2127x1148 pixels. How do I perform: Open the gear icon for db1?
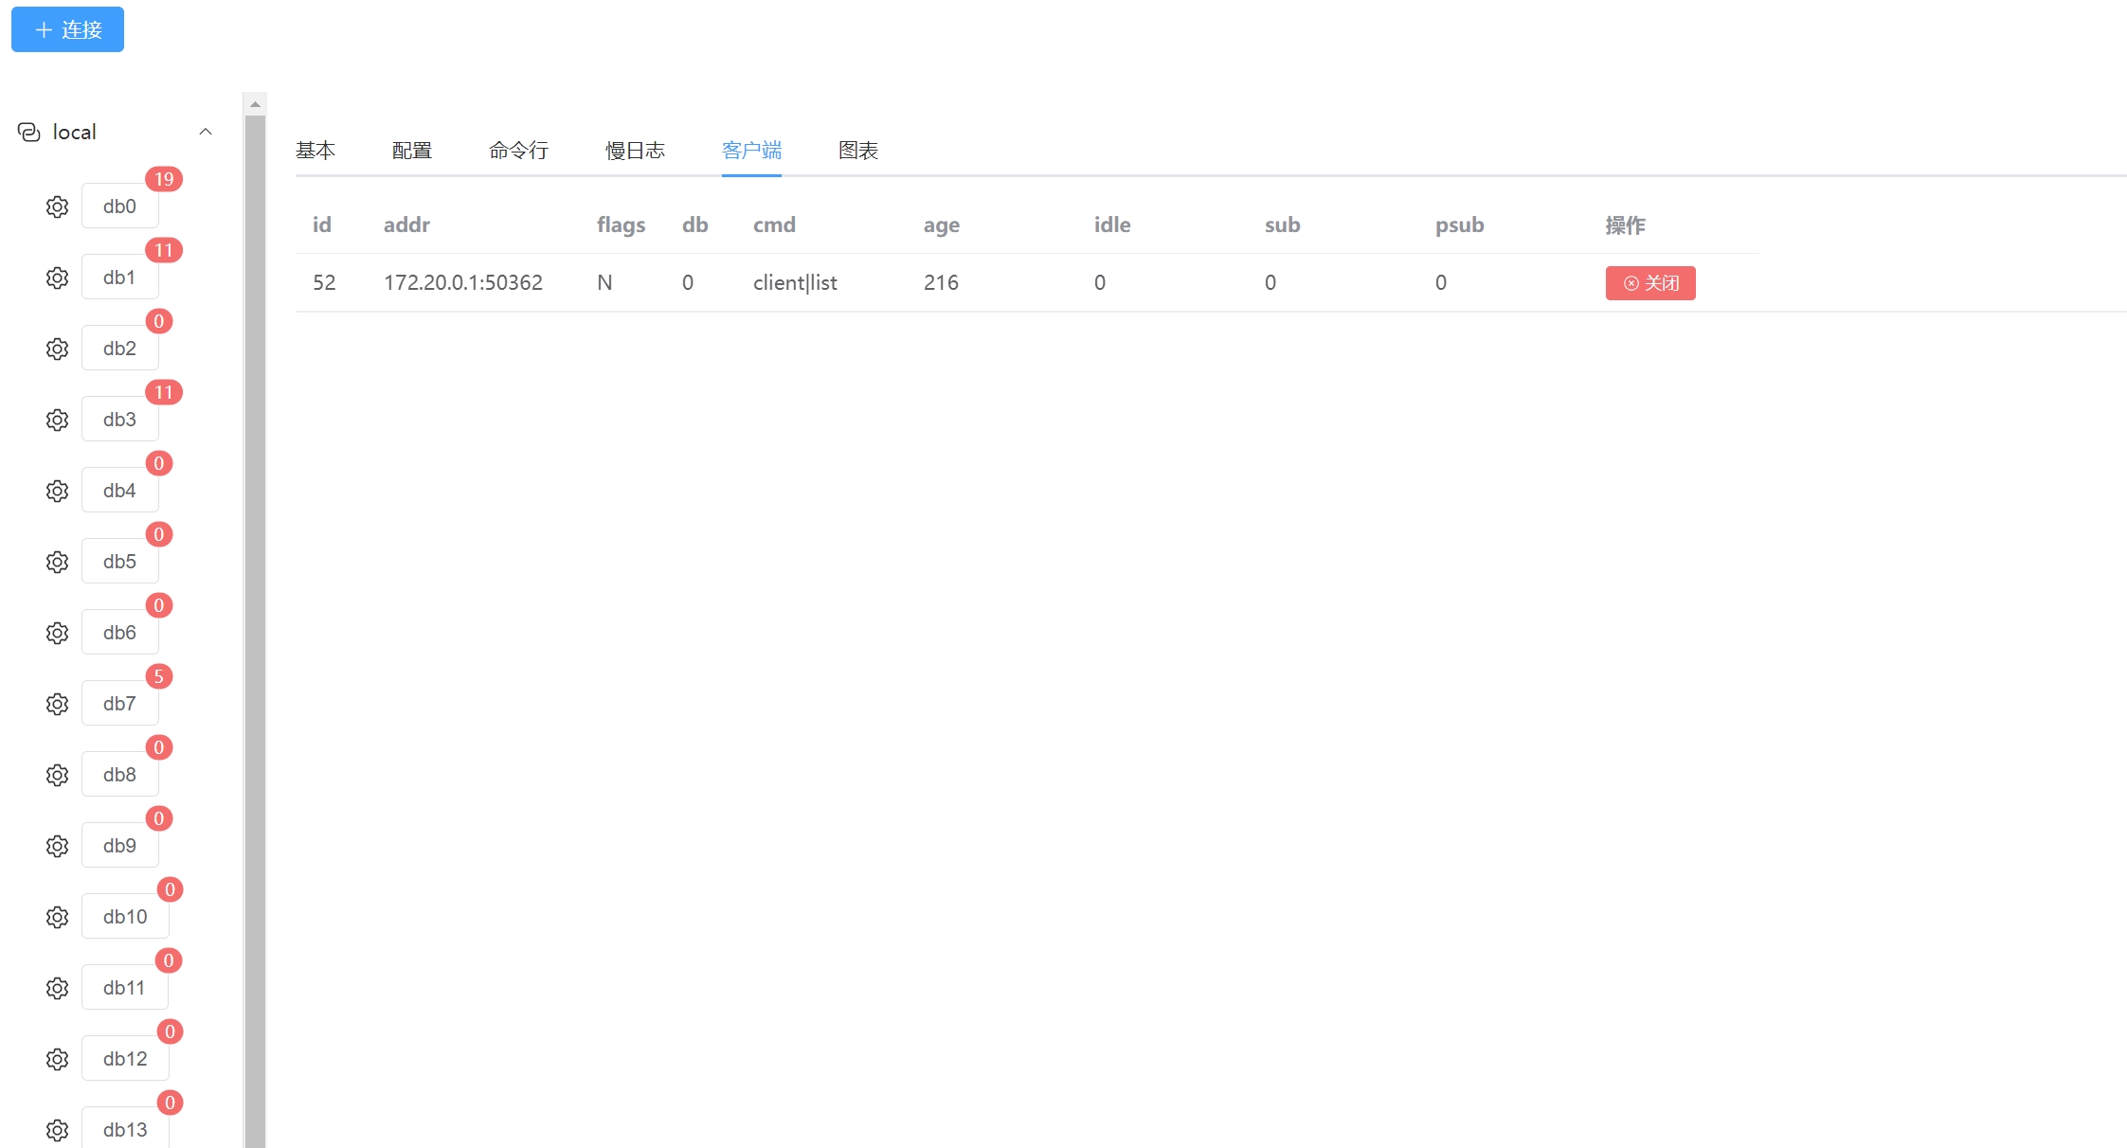tap(57, 278)
